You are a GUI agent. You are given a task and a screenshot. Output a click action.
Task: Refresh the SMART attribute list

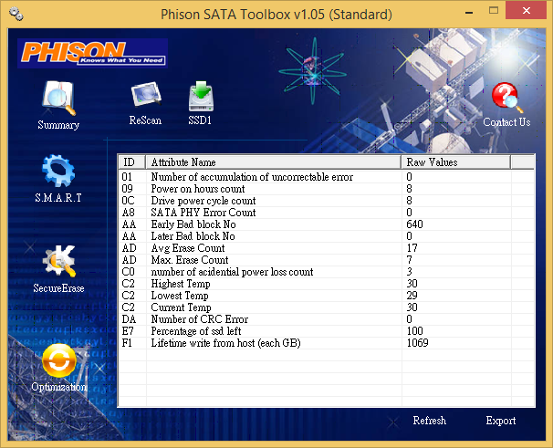coord(429,421)
